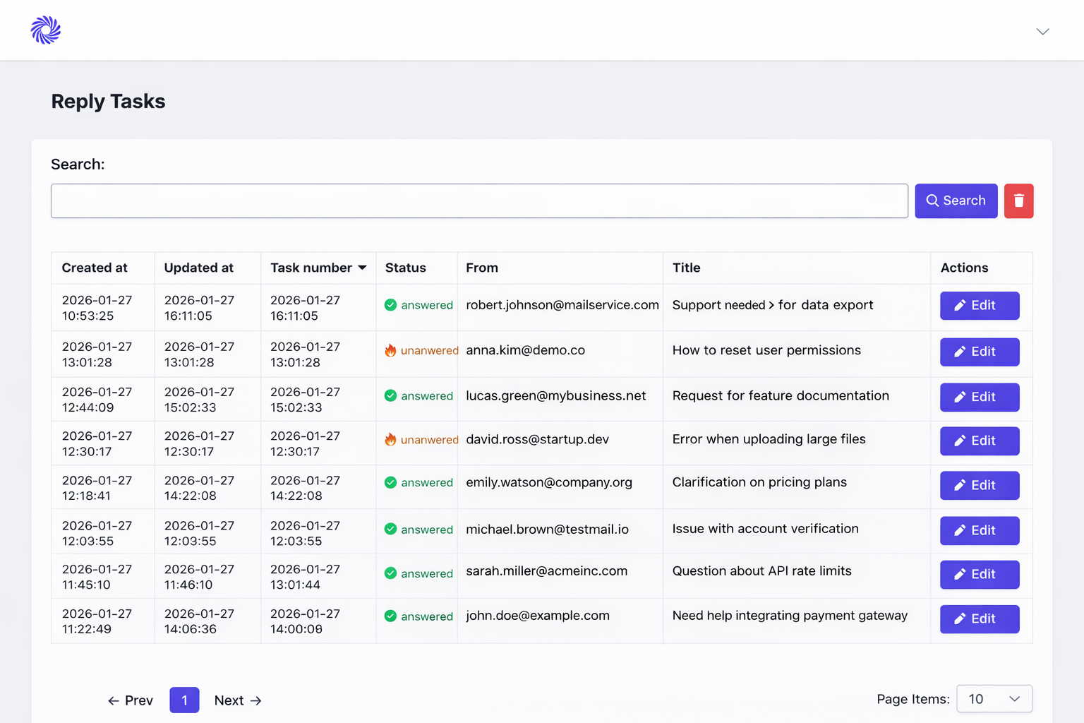Click the flame icon for david.ross row
The image size is (1084, 723).
tap(390, 439)
